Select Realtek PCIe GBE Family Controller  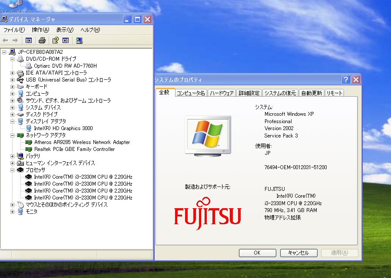(75, 149)
